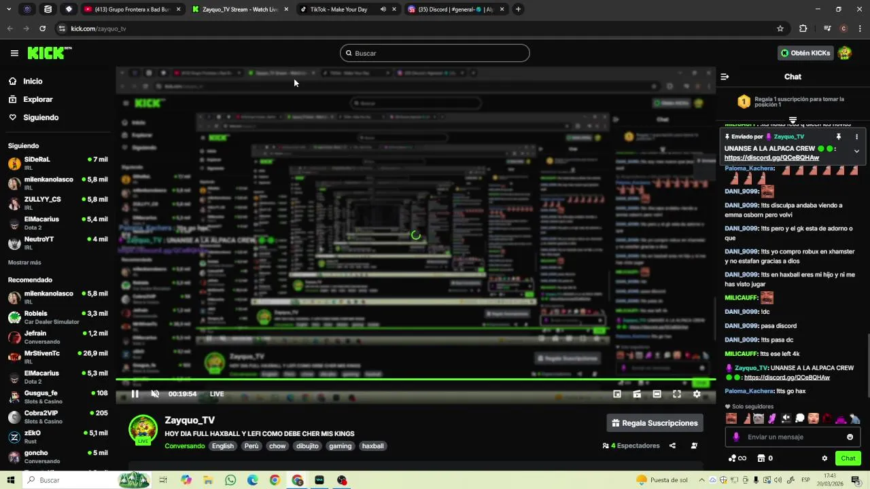
Task: Toggle picture-in-picture mode in the player
Action: pyautogui.click(x=617, y=394)
